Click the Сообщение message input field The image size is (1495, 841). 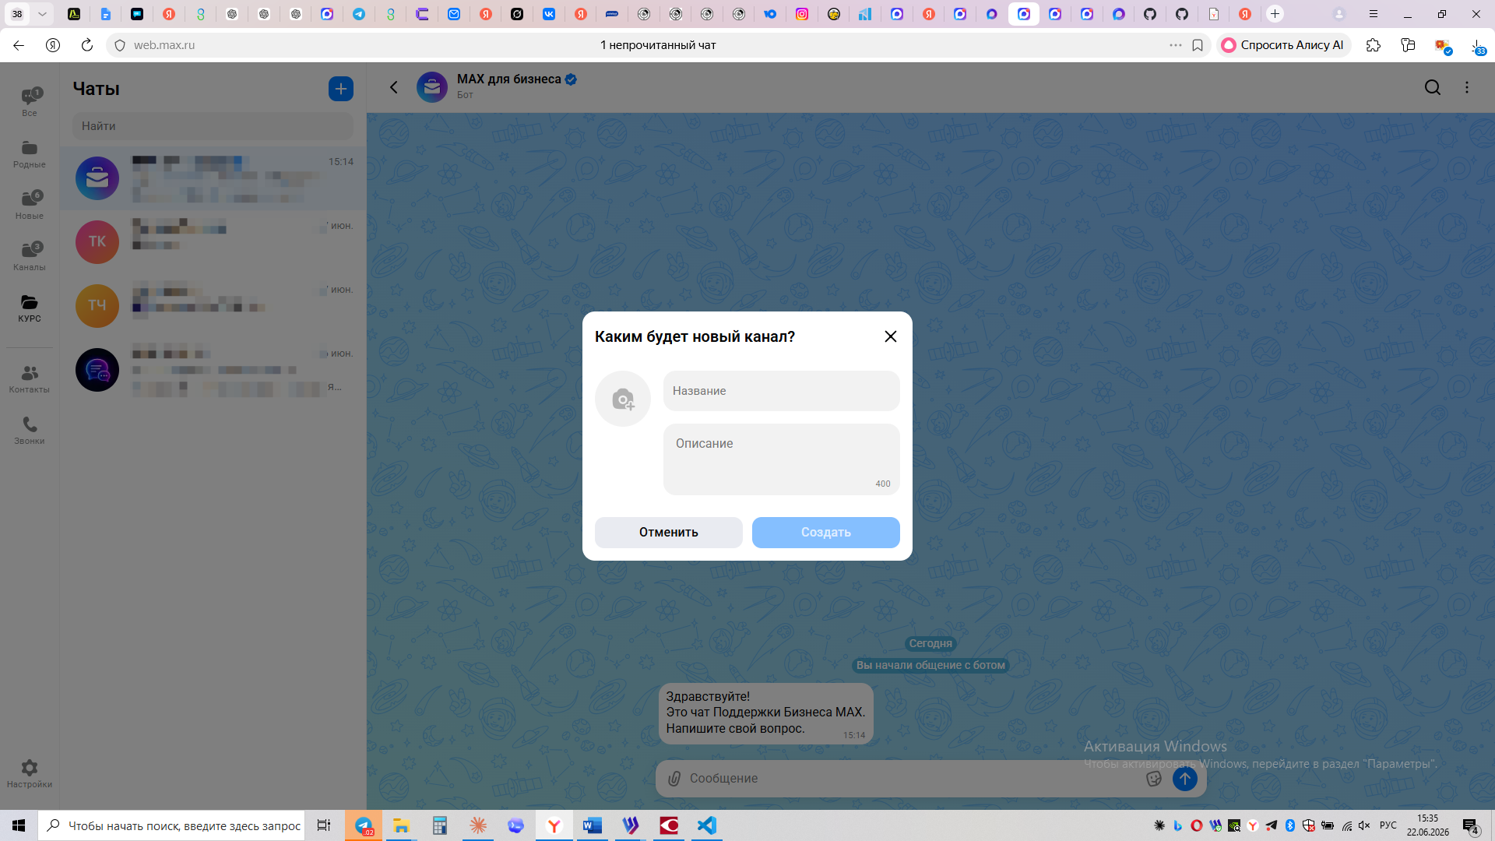(911, 779)
